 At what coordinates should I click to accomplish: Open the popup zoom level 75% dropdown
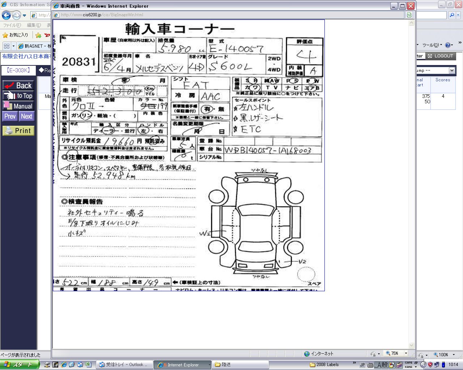pos(406,353)
